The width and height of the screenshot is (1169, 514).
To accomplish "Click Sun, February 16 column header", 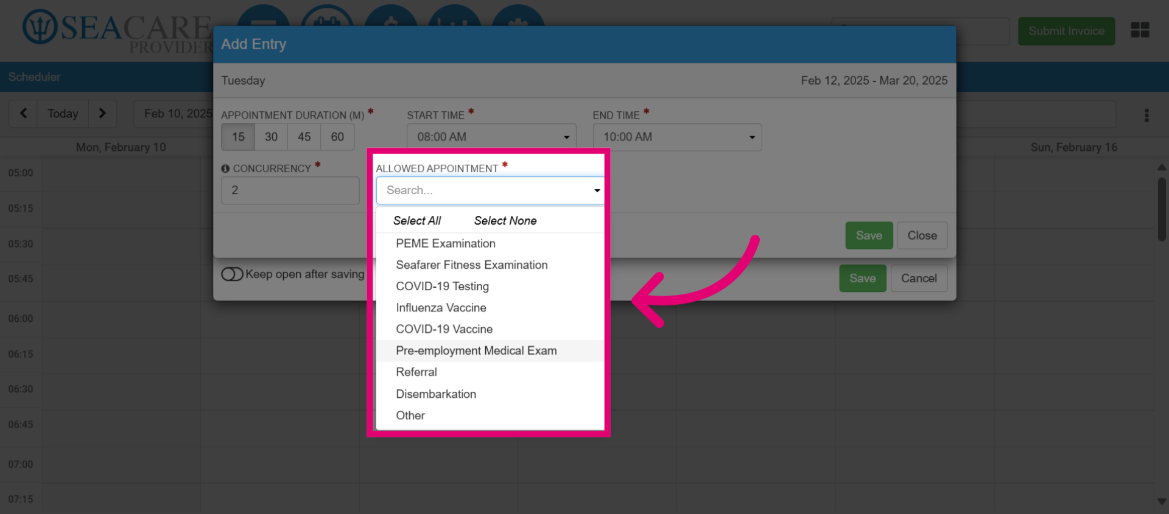I will 1073,147.
